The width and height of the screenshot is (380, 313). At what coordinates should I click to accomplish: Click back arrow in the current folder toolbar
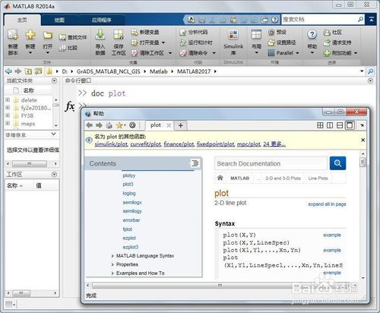[8, 71]
